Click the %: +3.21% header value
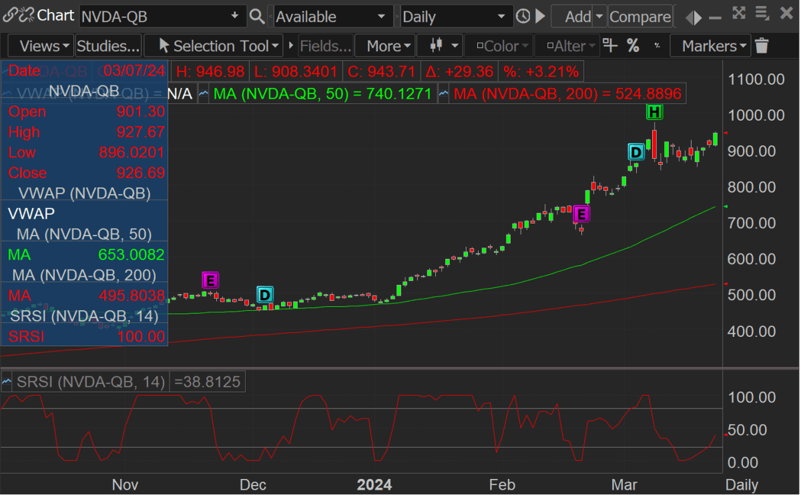The height and width of the screenshot is (495, 801). pos(541,71)
